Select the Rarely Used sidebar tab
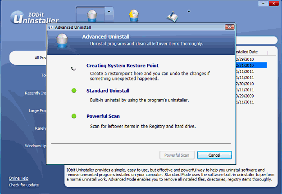282x194 pixels. pyautogui.click(x=41, y=128)
